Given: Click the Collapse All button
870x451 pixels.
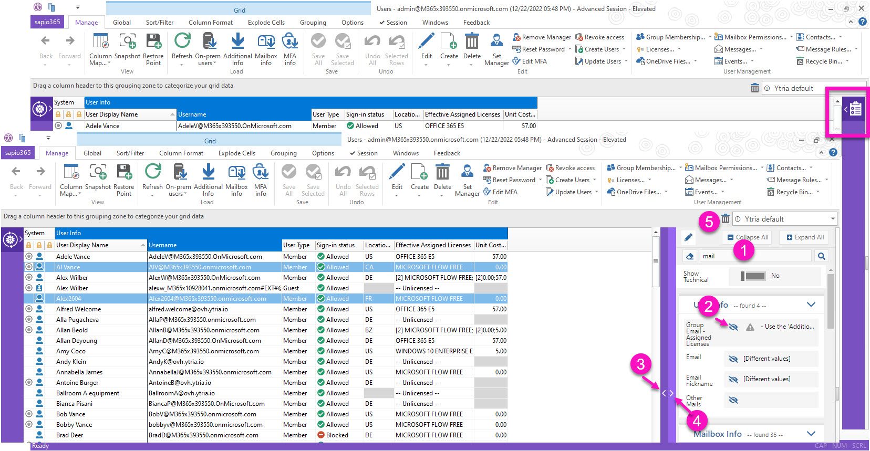Looking at the screenshot, I should tap(748, 237).
